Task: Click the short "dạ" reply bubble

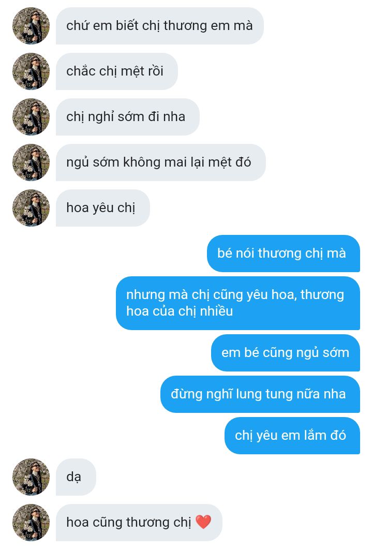Action: pyautogui.click(x=76, y=477)
